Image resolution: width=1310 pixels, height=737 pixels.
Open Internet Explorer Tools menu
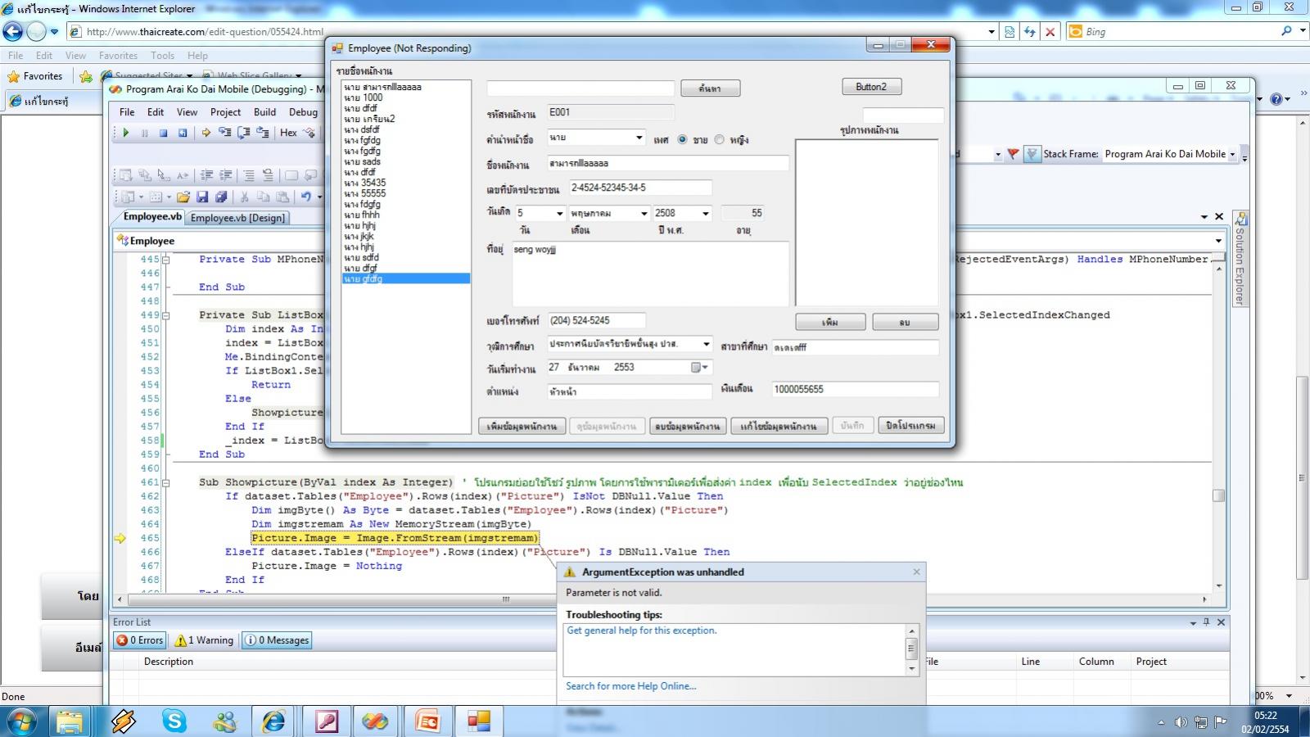(x=162, y=56)
